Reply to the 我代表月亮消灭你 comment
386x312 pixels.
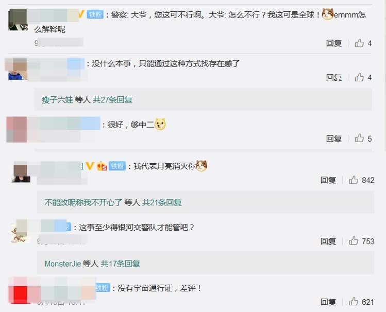[328, 180]
